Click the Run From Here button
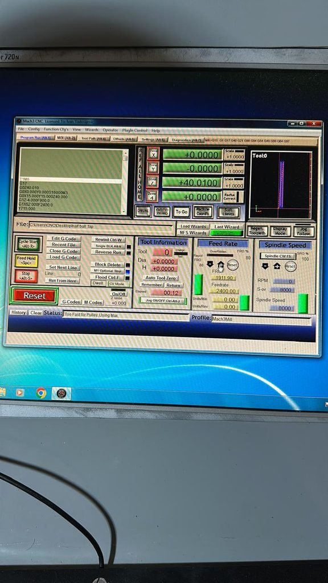The width and height of the screenshot is (328, 583). (x=63, y=281)
